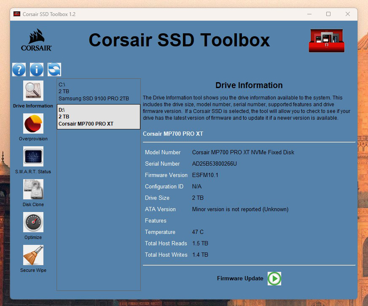The height and width of the screenshot is (306, 368).
Task: Open the Secure Wipe broom icon
Action: [x=33, y=255]
